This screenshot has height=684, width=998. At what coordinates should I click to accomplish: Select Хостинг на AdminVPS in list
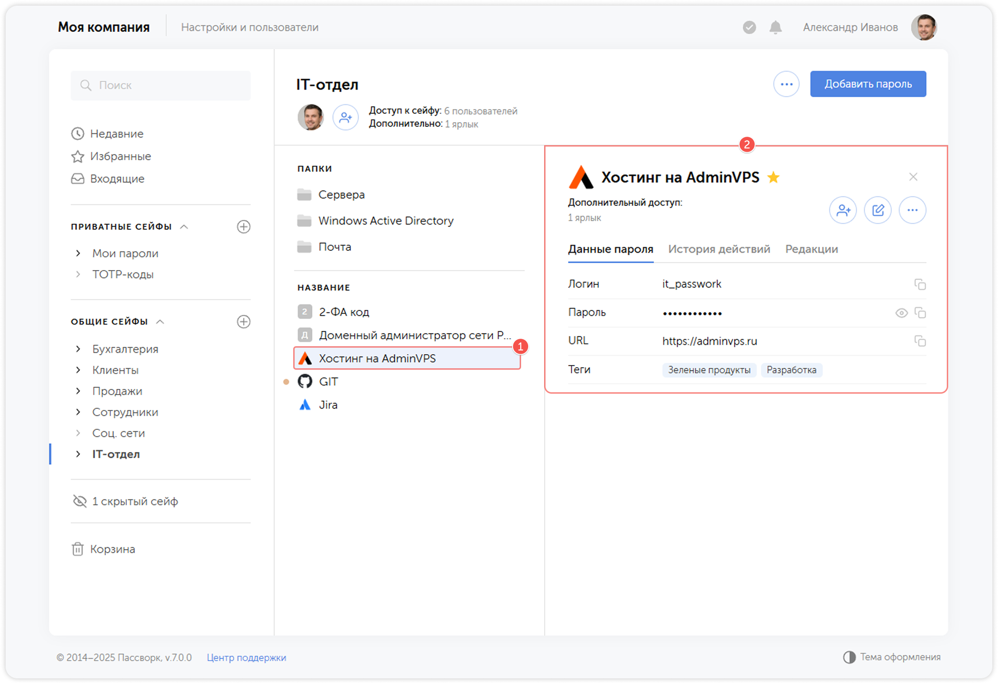[407, 358]
